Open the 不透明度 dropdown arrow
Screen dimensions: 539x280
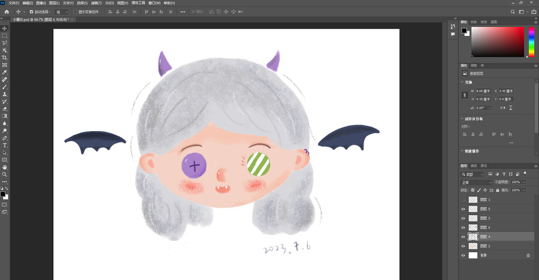524,182
